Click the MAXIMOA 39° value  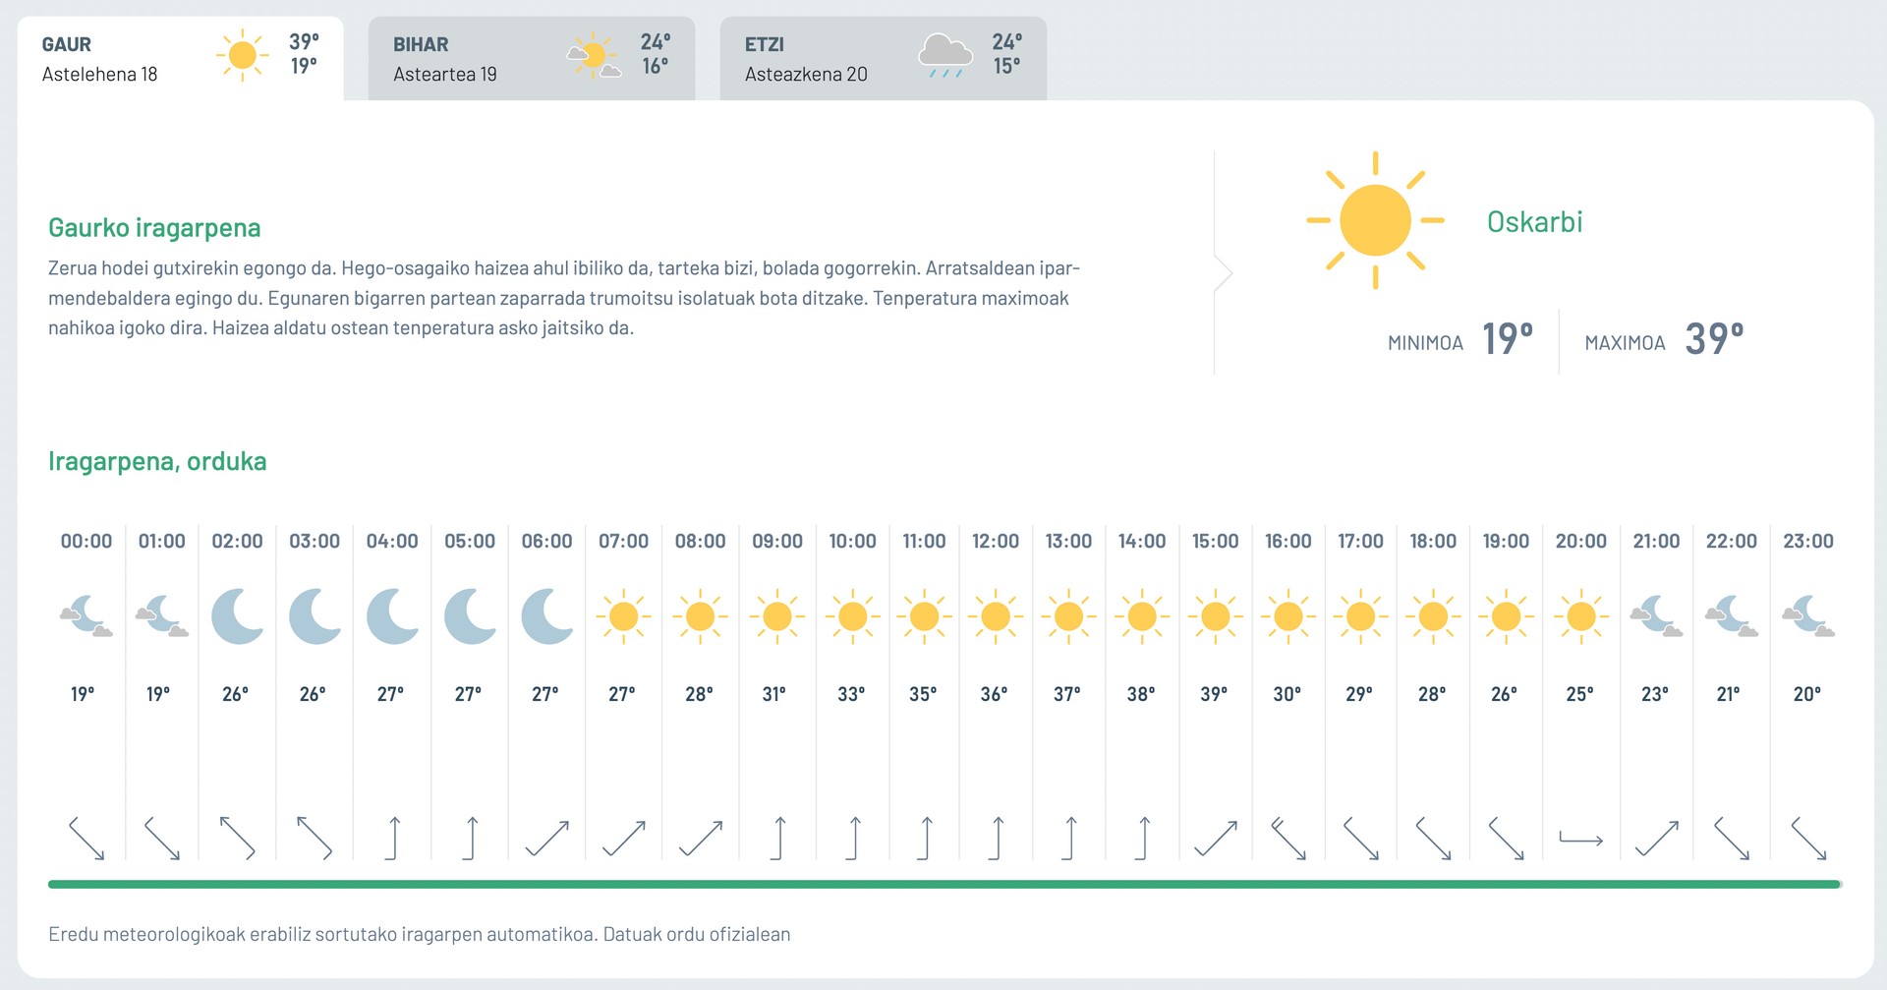tap(1664, 340)
